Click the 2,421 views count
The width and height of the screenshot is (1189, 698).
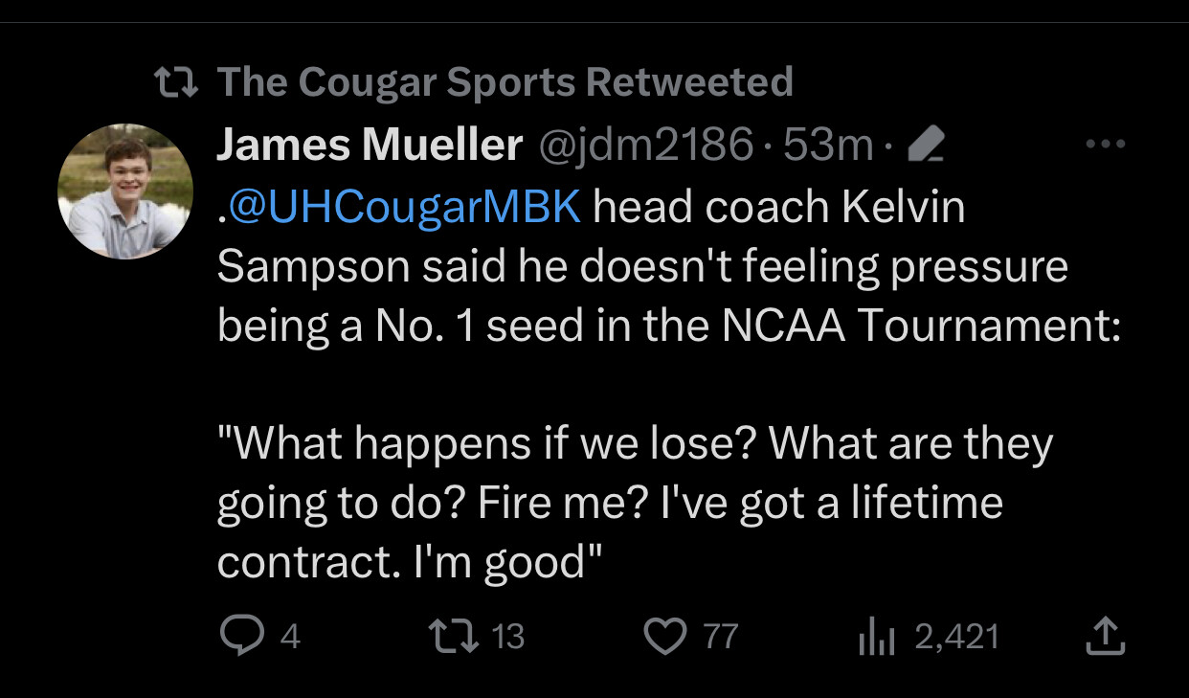coord(957,638)
